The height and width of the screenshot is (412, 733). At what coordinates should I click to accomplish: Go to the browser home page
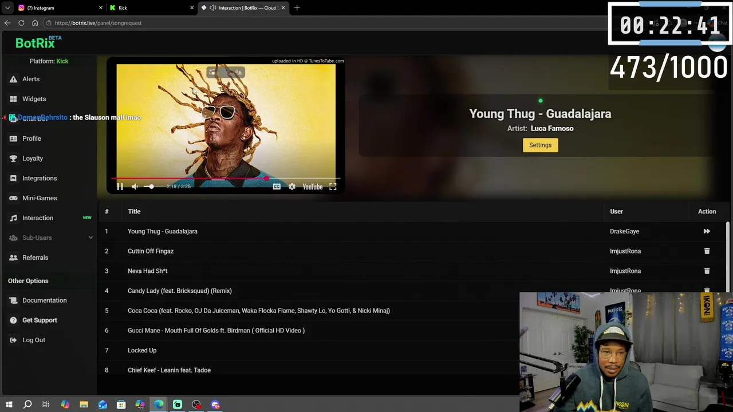(x=35, y=23)
